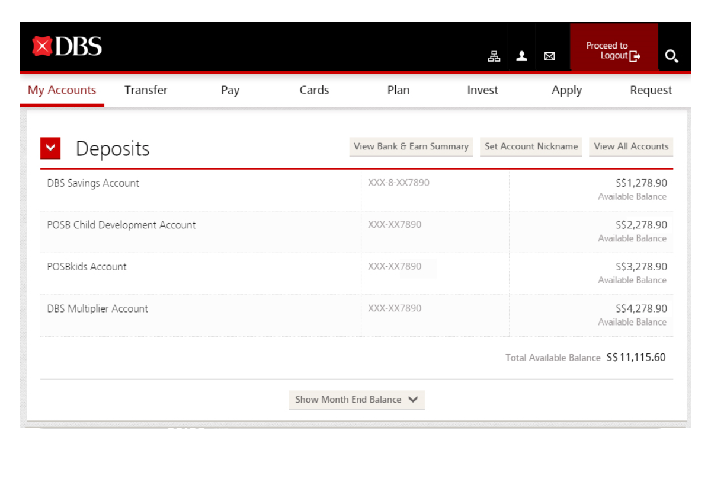The height and width of the screenshot is (491, 711).
Task: Click the S$3,278.90 balance
Action: pyautogui.click(x=641, y=267)
